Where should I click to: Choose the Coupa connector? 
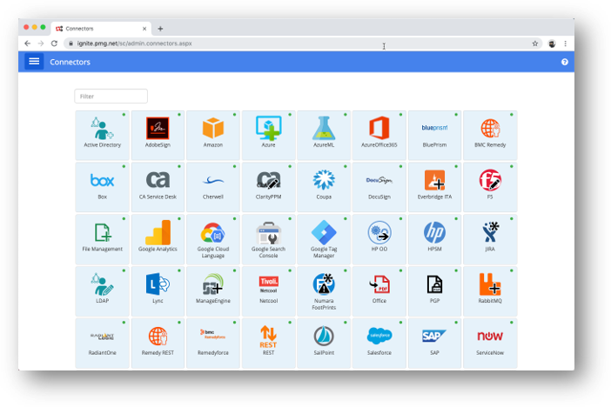(324, 187)
